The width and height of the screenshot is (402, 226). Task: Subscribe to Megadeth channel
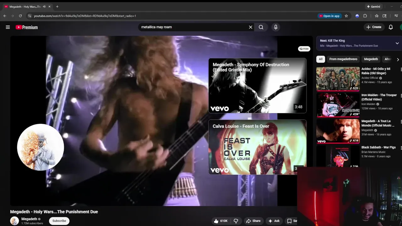coord(59,221)
